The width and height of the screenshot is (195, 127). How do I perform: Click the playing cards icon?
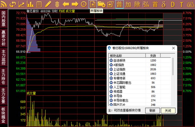coord(110,4)
